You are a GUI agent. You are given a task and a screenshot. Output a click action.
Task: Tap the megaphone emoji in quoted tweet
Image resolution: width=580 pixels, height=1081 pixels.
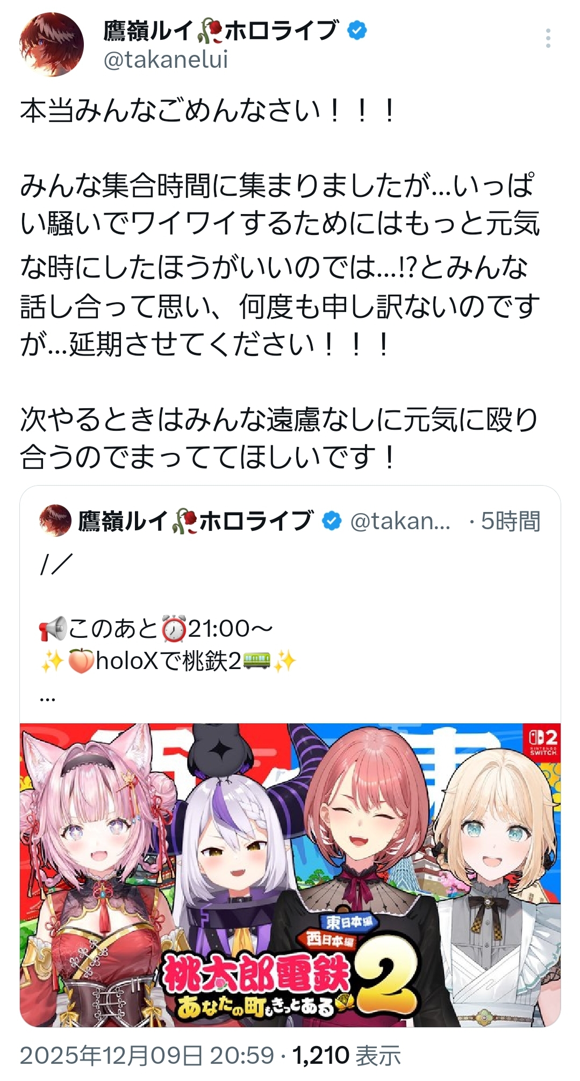[53, 629]
